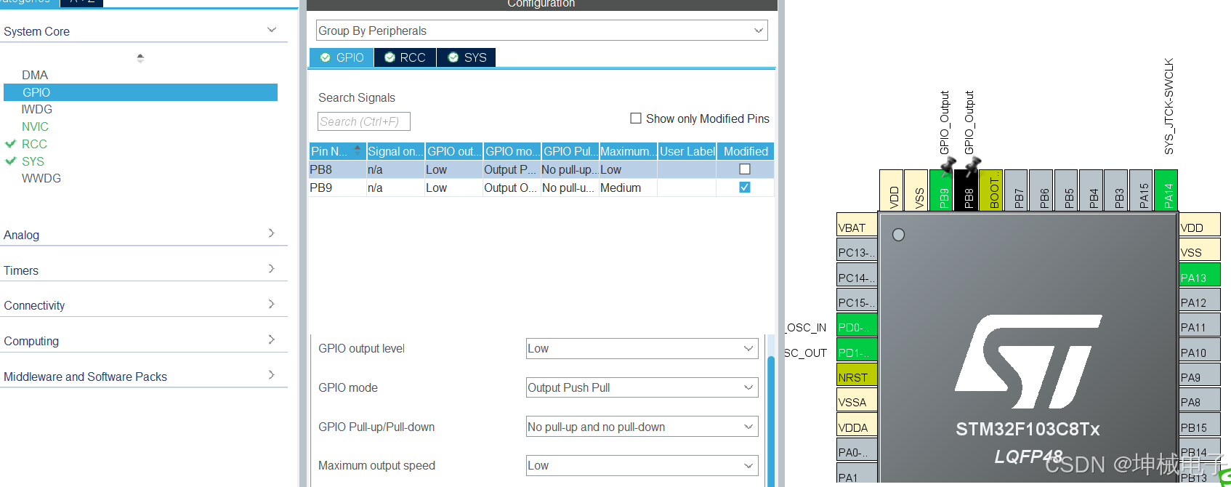Click the PA8 pin
This screenshot has width=1231, height=487.
pyautogui.click(x=1200, y=399)
